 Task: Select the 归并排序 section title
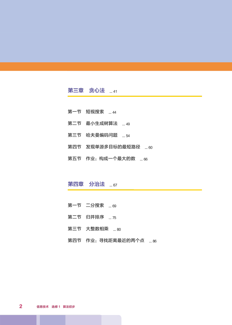[95, 217]
